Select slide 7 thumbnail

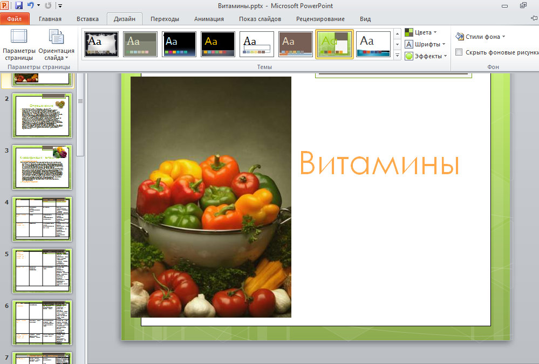[x=42, y=358]
